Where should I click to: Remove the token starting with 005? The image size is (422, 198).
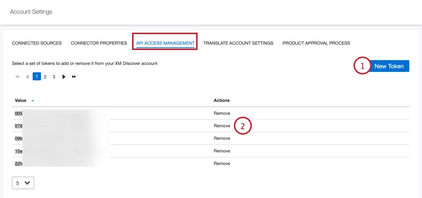tap(222, 113)
